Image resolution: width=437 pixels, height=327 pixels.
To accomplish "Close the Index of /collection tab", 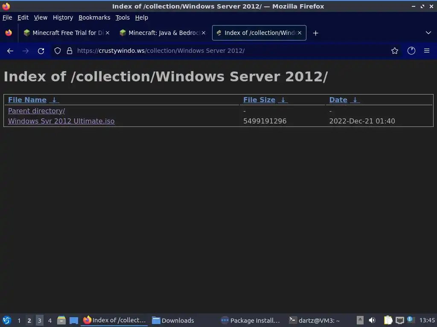I will tap(300, 33).
